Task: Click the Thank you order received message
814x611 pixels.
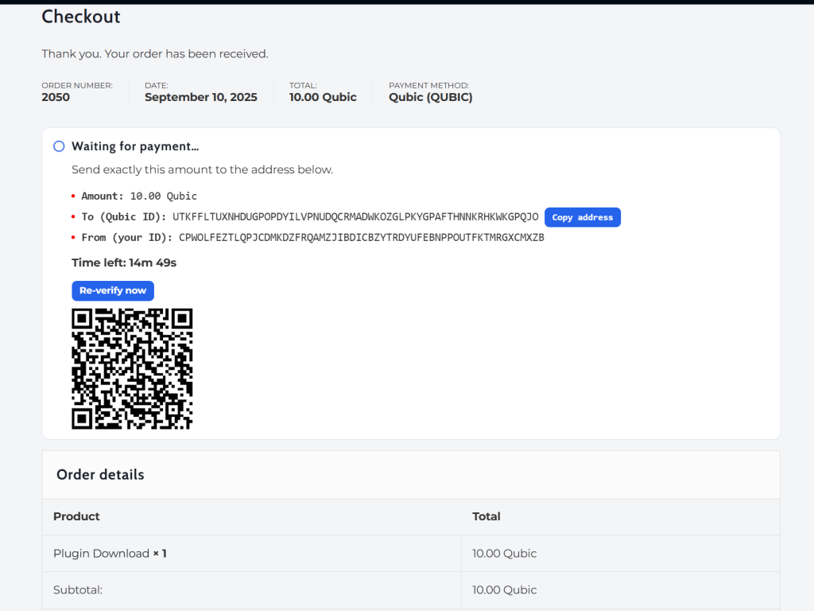Action: coord(155,54)
